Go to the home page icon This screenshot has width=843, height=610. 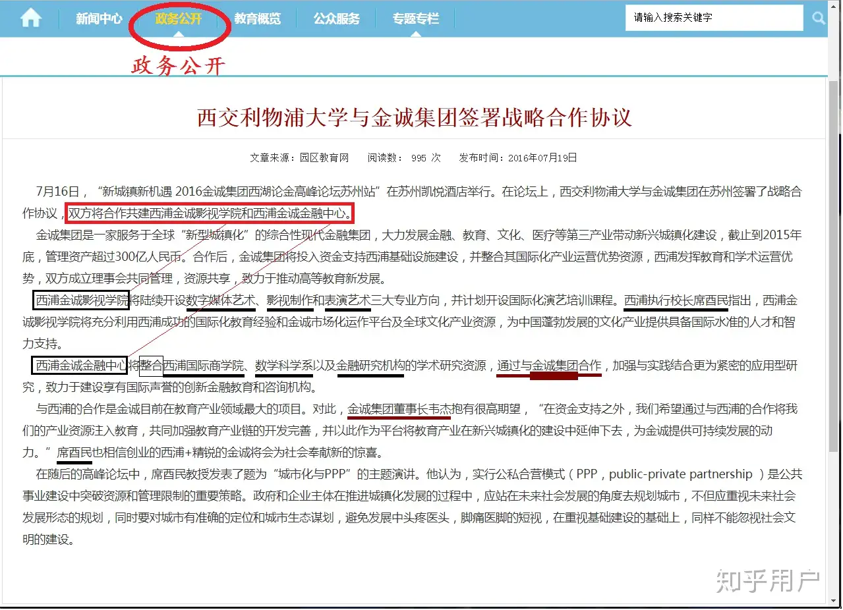point(30,18)
